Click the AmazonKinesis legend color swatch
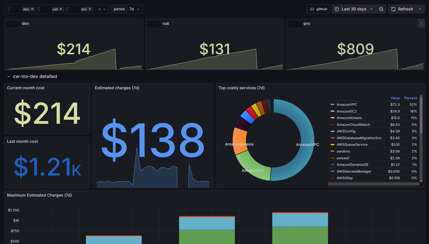Screen dimensions: 429x244 332,118
